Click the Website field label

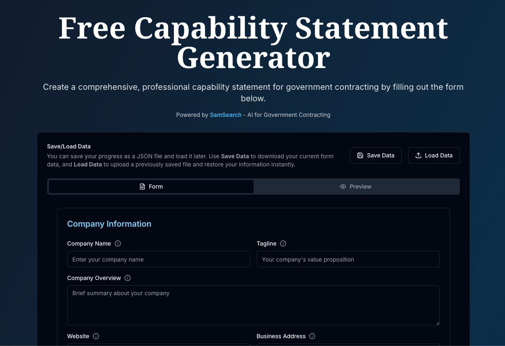point(78,336)
